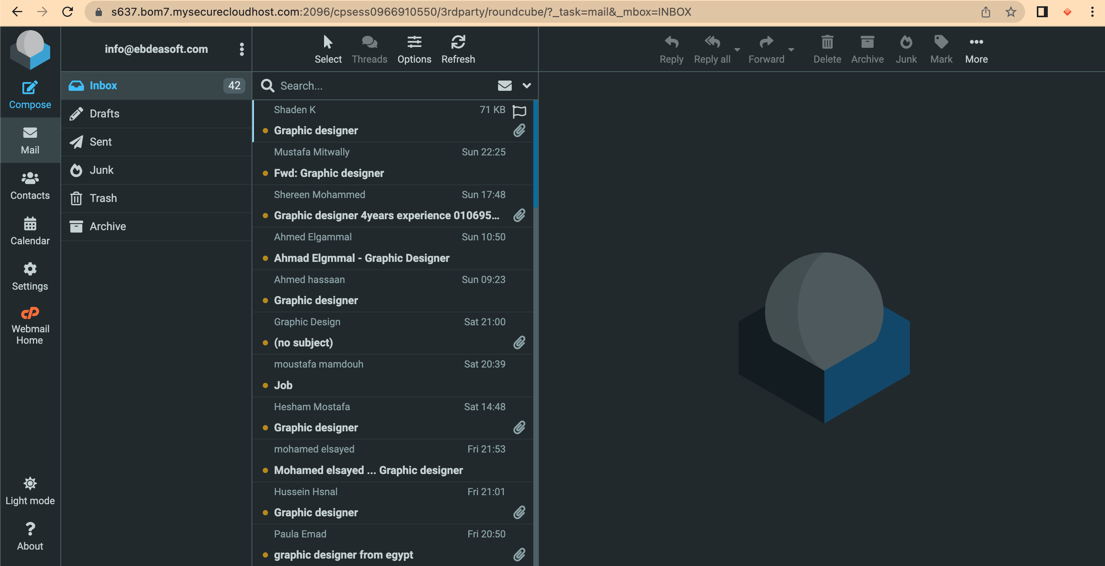Toggle unread filter envelope in search bar

(x=504, y=86)
